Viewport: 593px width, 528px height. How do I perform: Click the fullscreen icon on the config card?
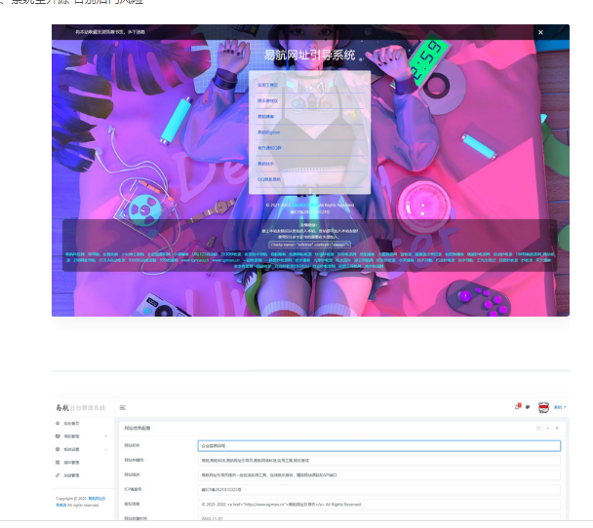point(538,428)
